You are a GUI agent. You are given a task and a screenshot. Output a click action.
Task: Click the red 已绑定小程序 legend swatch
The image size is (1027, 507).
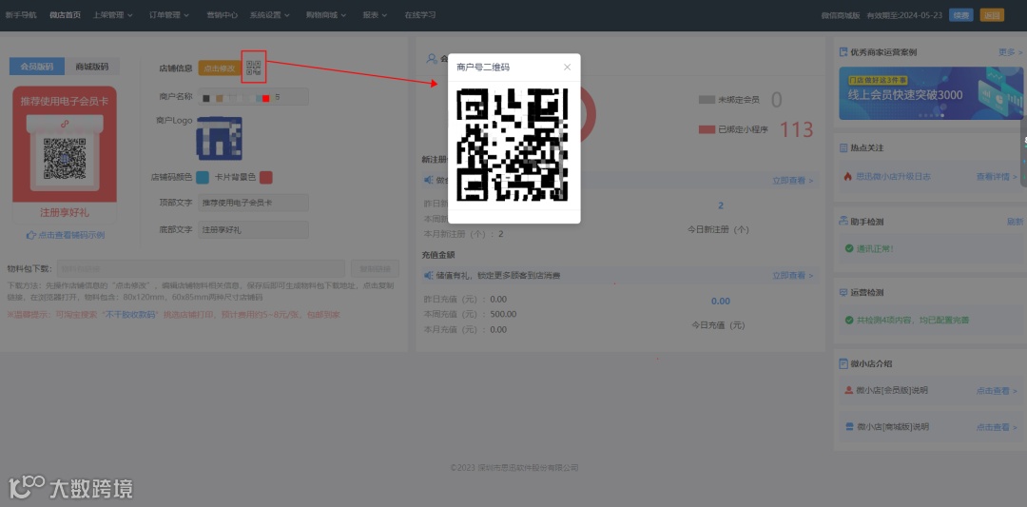(x=707, y=129)
